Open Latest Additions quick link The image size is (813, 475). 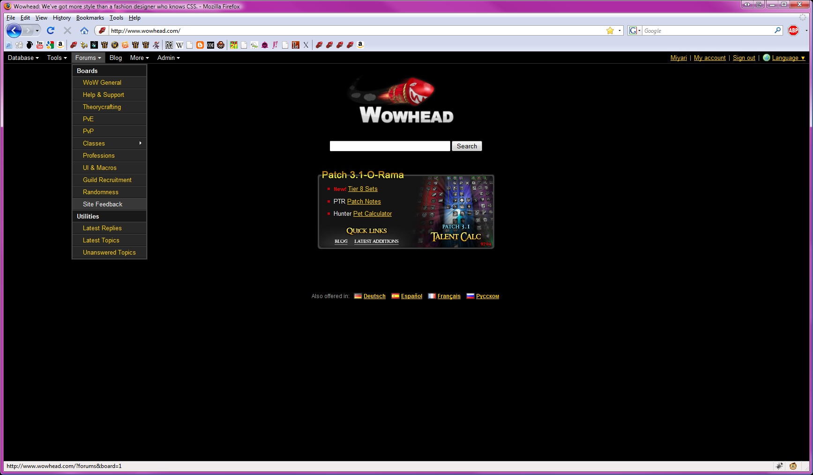[376, 241]
